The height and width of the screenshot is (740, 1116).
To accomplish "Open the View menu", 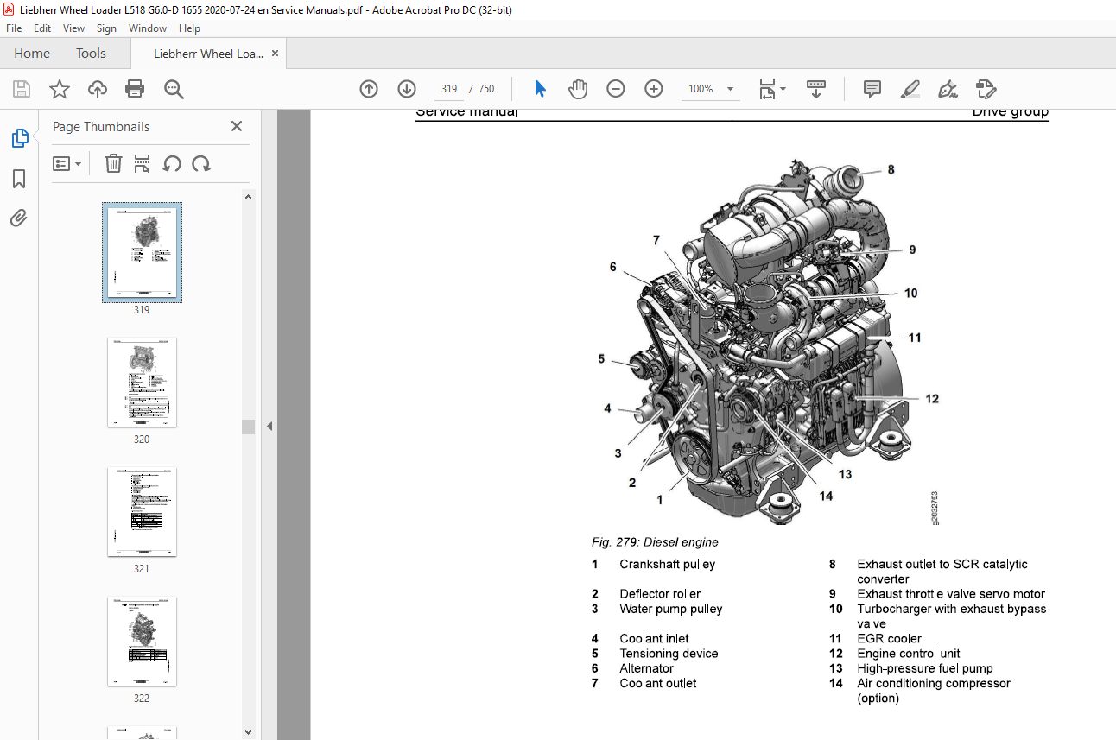I will coord(74,28).
